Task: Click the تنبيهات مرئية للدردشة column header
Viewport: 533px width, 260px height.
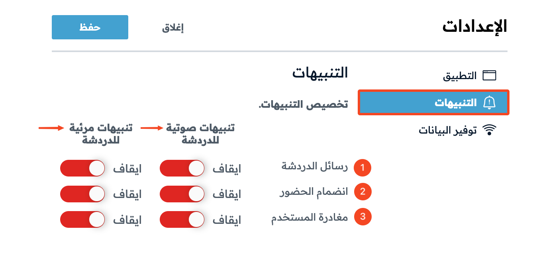Action: click(101, 134)
